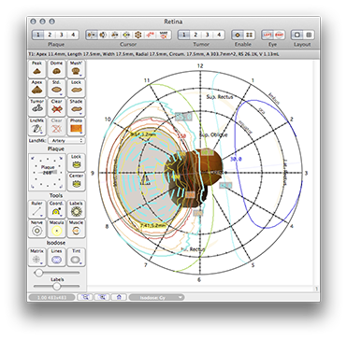
Task: Select the Peak tumor shape icon
Action: [37, 69]
